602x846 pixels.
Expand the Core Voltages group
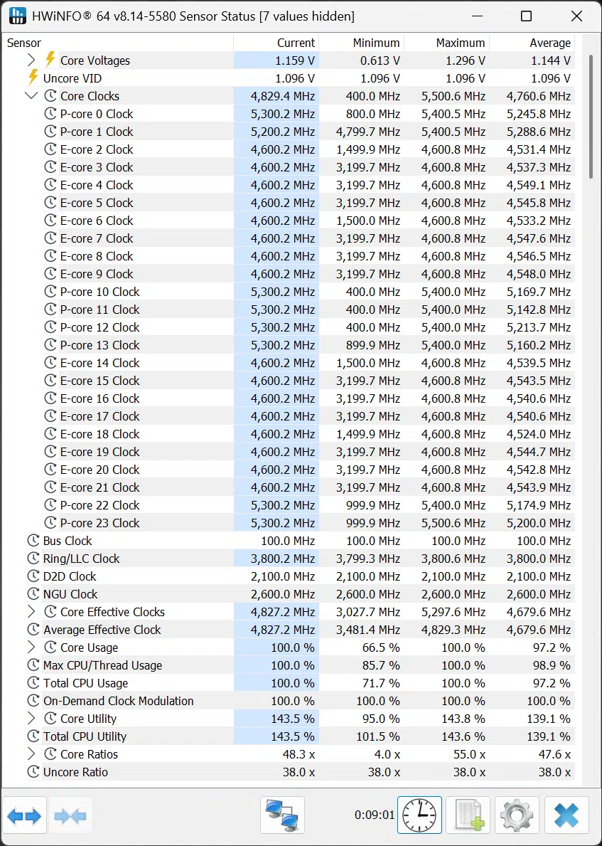coord(31,60)
